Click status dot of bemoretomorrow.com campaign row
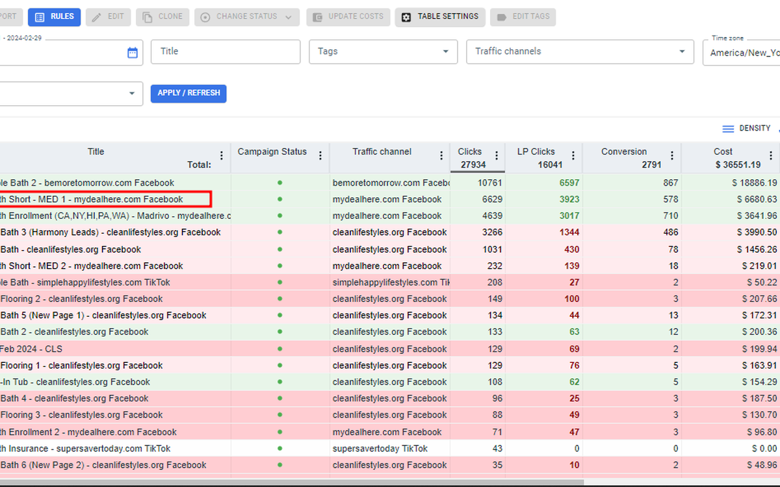The image size is (780, 487). click(280, 183)
